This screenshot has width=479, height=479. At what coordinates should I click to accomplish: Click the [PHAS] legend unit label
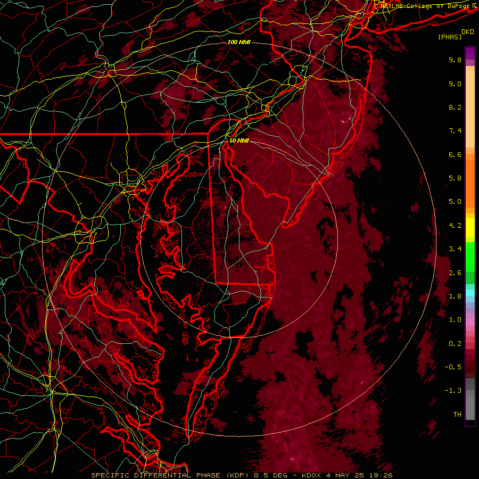(450, 37)
